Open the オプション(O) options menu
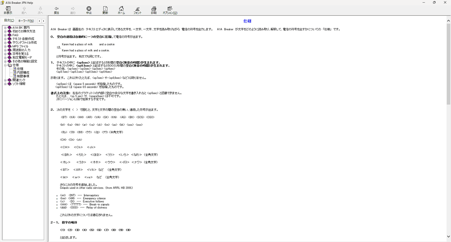This screenshot has width=451, height=242. [x=170, y=10]
